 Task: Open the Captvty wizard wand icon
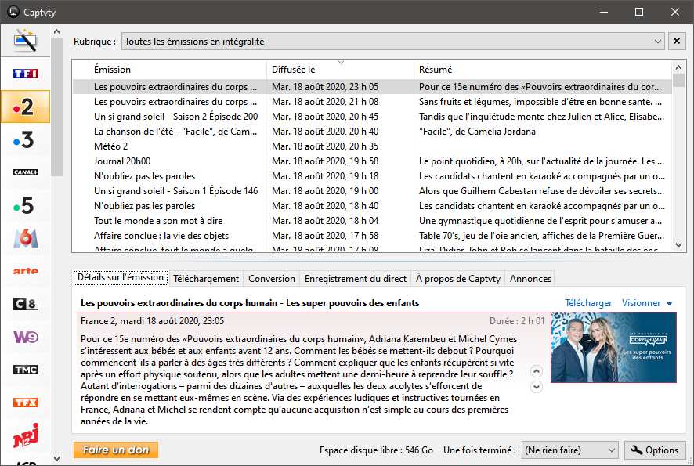tap(25, 41)
